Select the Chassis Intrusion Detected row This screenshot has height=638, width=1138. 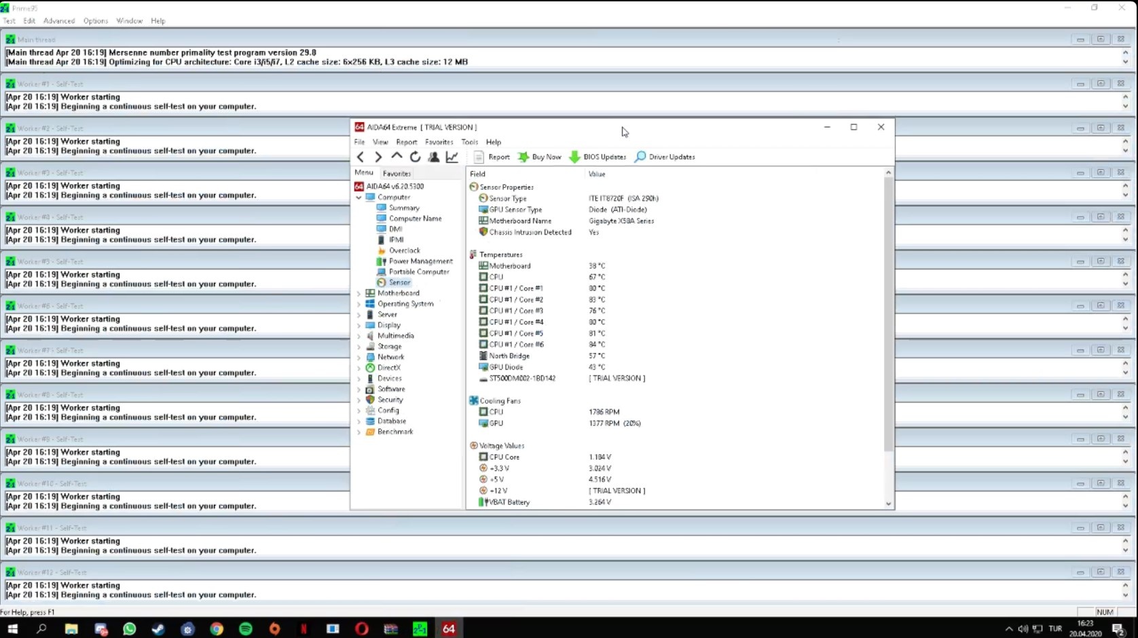click(x=675, y=232)
